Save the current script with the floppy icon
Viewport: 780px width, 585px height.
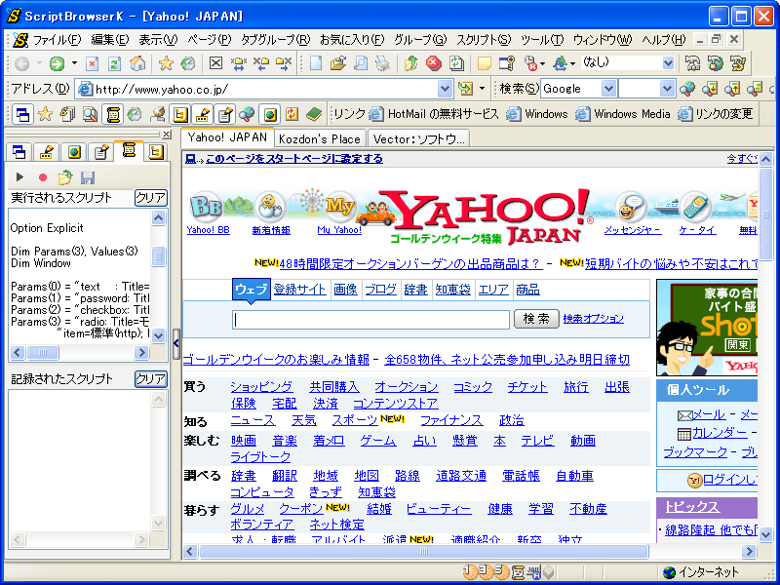point(87,176)
